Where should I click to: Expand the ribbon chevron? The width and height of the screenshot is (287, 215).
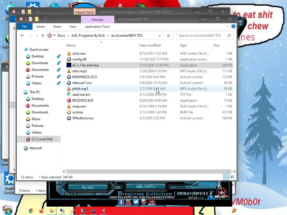227,27
